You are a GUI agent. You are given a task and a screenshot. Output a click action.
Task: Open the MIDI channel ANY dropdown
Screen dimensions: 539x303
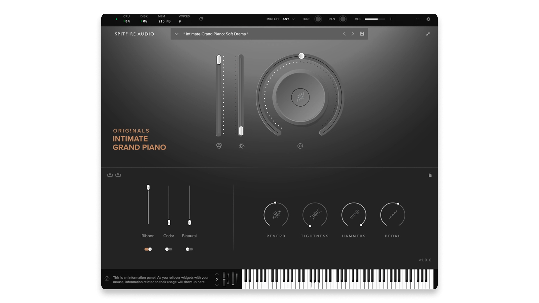coord(289,19)
